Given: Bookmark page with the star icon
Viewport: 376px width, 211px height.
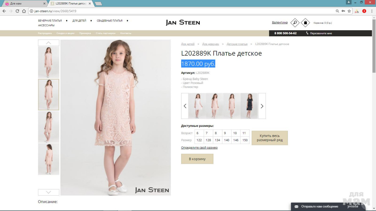Looking at the screenshot, I should (349, 11).
